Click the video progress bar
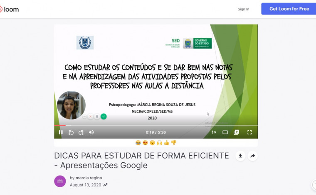 click(x=156, y=125)
